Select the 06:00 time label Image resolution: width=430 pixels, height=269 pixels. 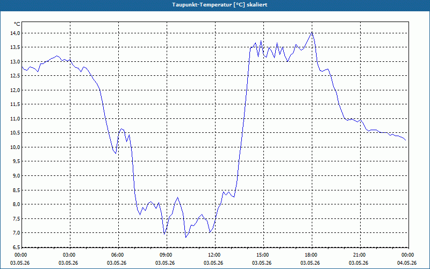118,255
